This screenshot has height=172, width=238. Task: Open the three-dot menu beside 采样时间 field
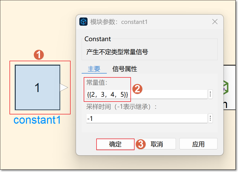click(x=210, y=119)
